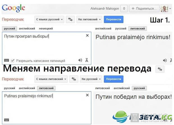Select 'русский' target tab in upper panel
This screenshot has height=125, width=174.
[121, 28]
